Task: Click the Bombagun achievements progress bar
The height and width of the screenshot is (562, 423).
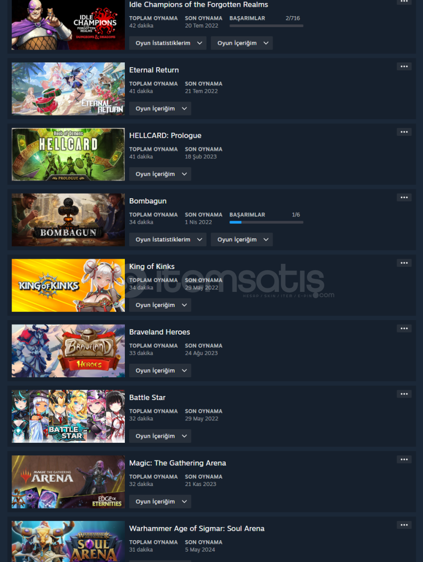Action: pos(266,222)
